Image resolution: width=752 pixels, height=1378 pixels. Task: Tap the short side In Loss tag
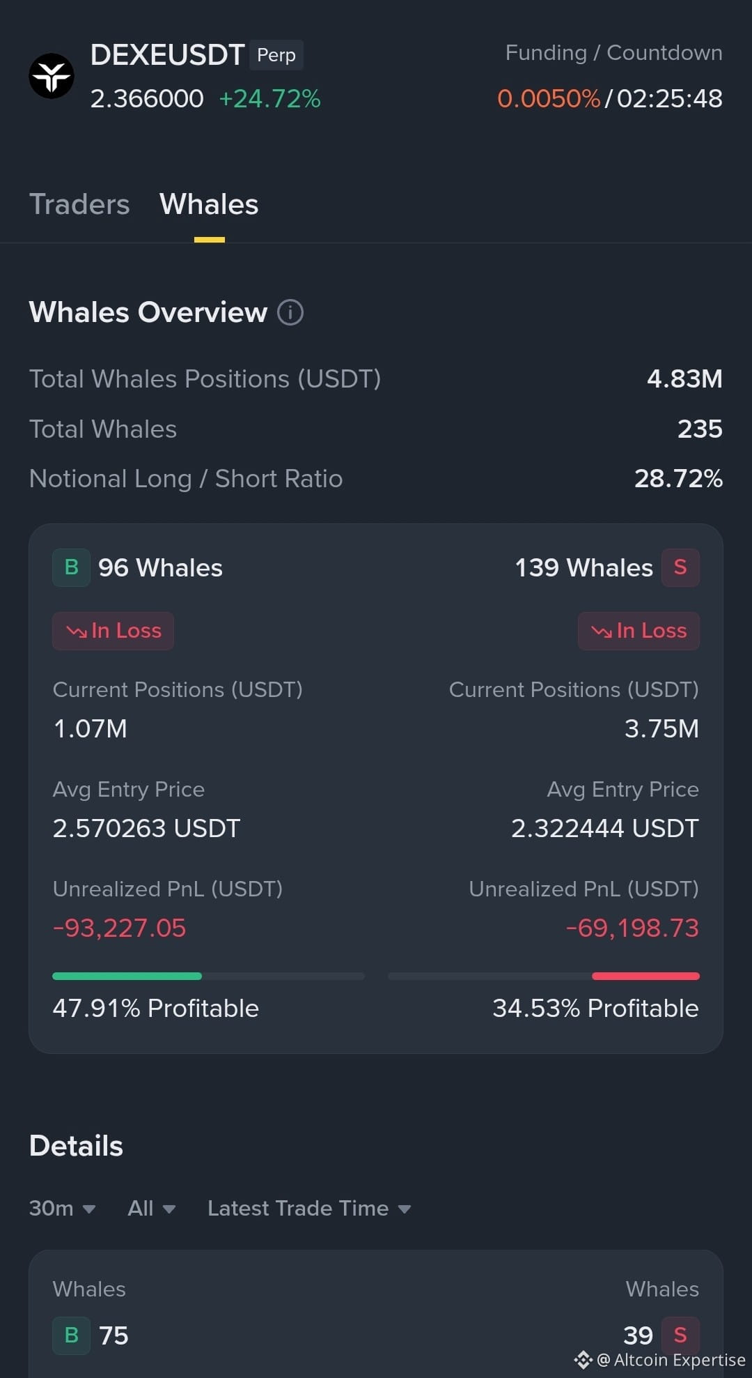pyautogui.click(x=639, y=631)
